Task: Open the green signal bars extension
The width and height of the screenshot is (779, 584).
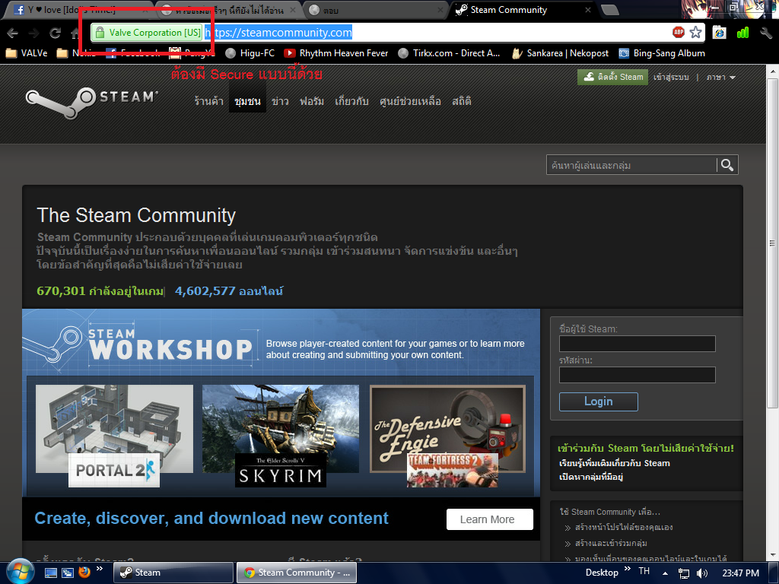Action: tap(742, 33)
